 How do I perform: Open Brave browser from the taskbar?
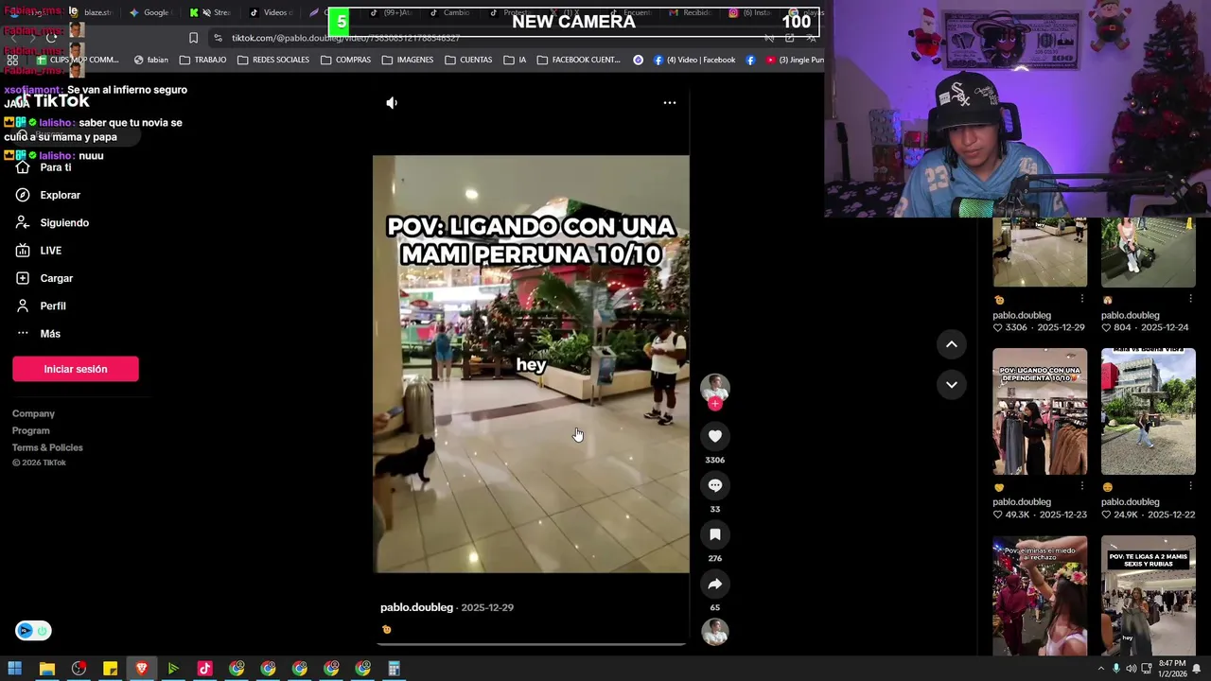[x=142, y=669]
